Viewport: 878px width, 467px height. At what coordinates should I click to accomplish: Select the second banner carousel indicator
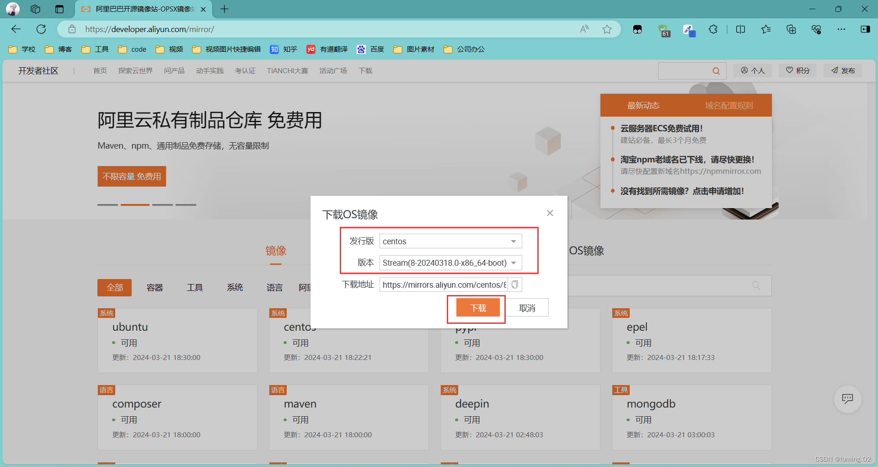135,204
